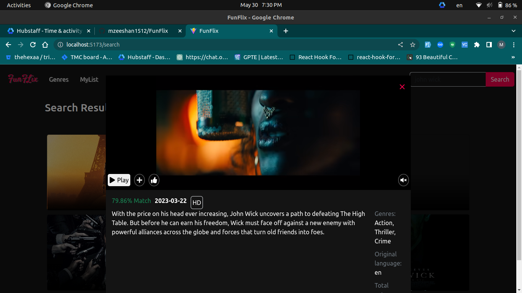Click the trailer video preview
The width and height of the screenshot is (522, 293).
pos(258,133)
